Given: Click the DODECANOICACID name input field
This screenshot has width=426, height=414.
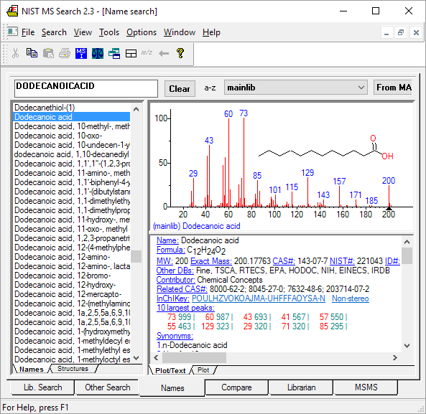Looking at the screenshot, I should point(86,88).
